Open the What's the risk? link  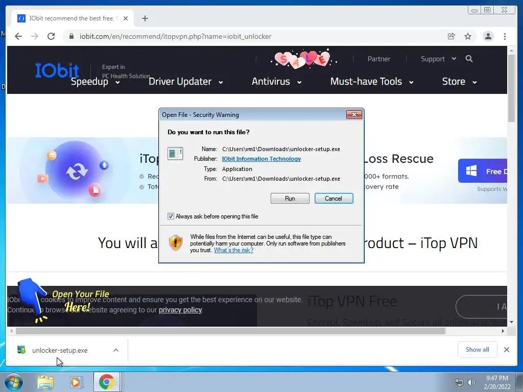(x=233, y=250)
